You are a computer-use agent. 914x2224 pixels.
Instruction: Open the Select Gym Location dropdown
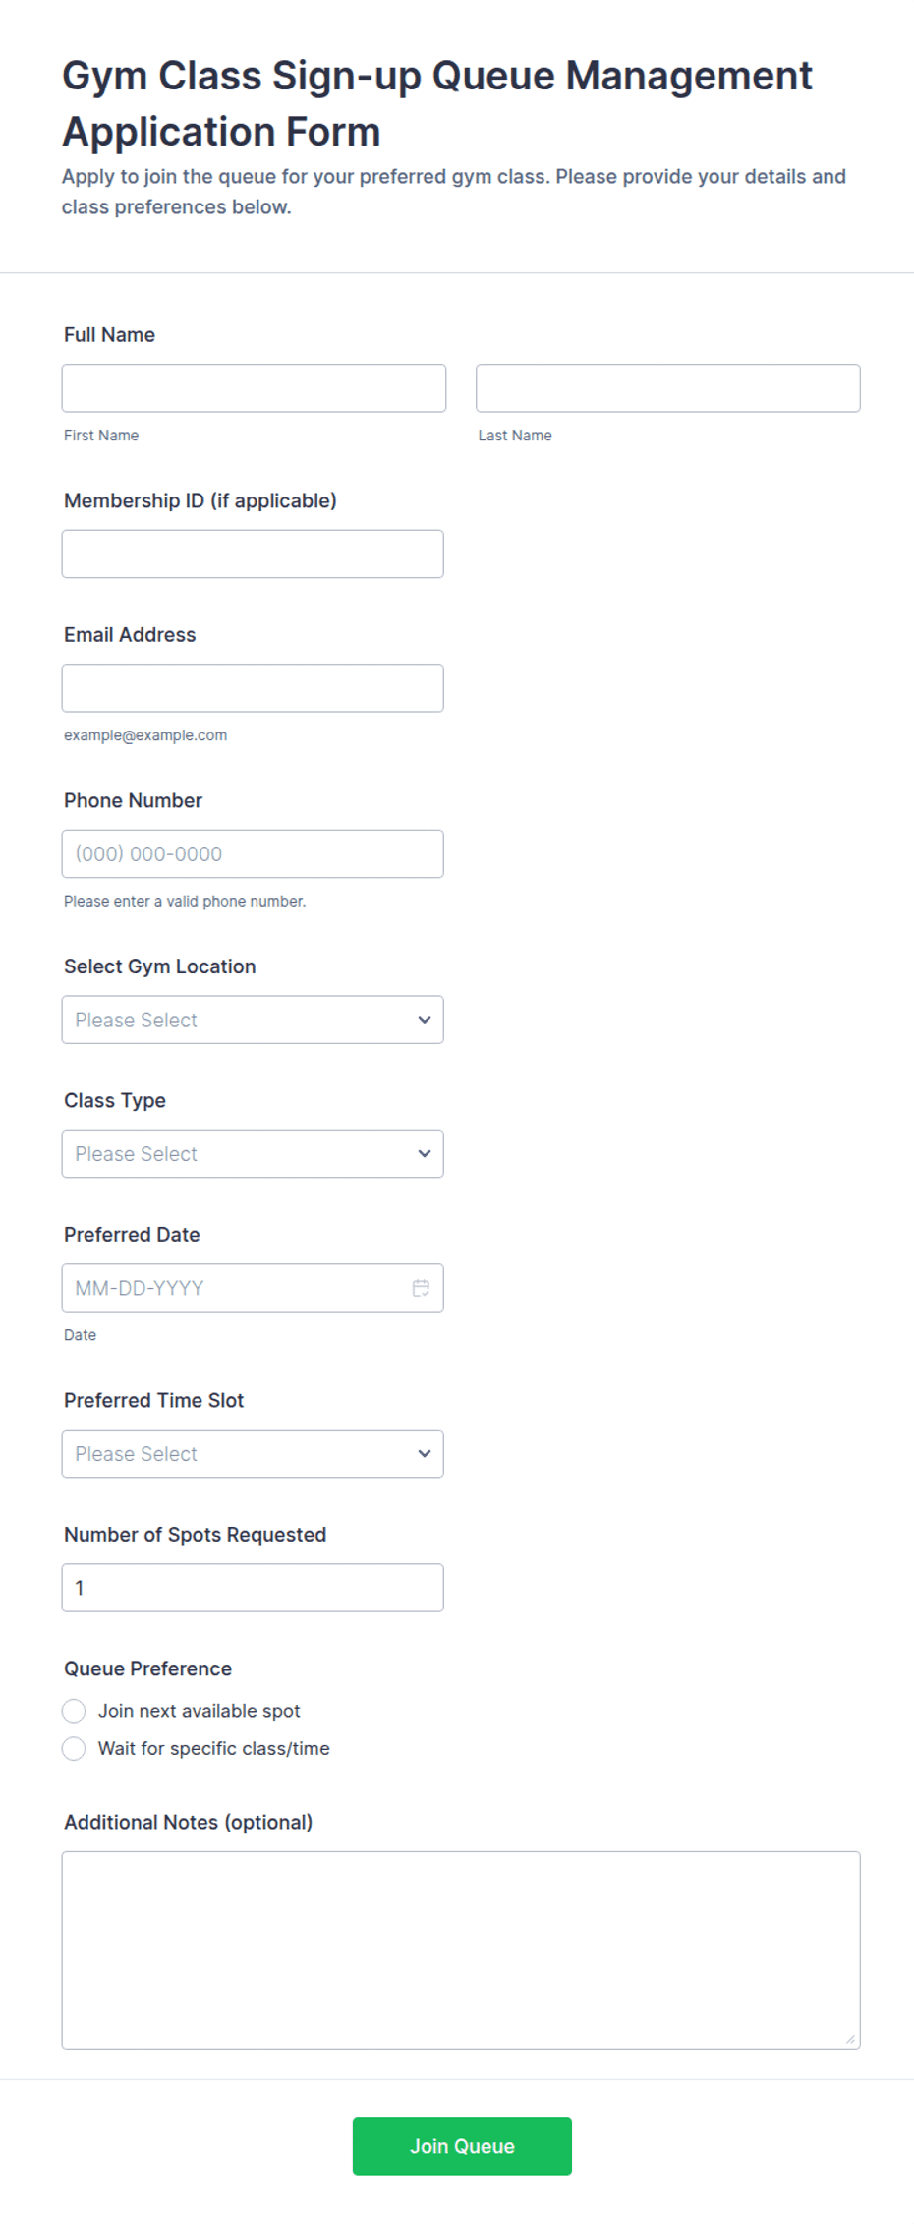coord(253,1020)
